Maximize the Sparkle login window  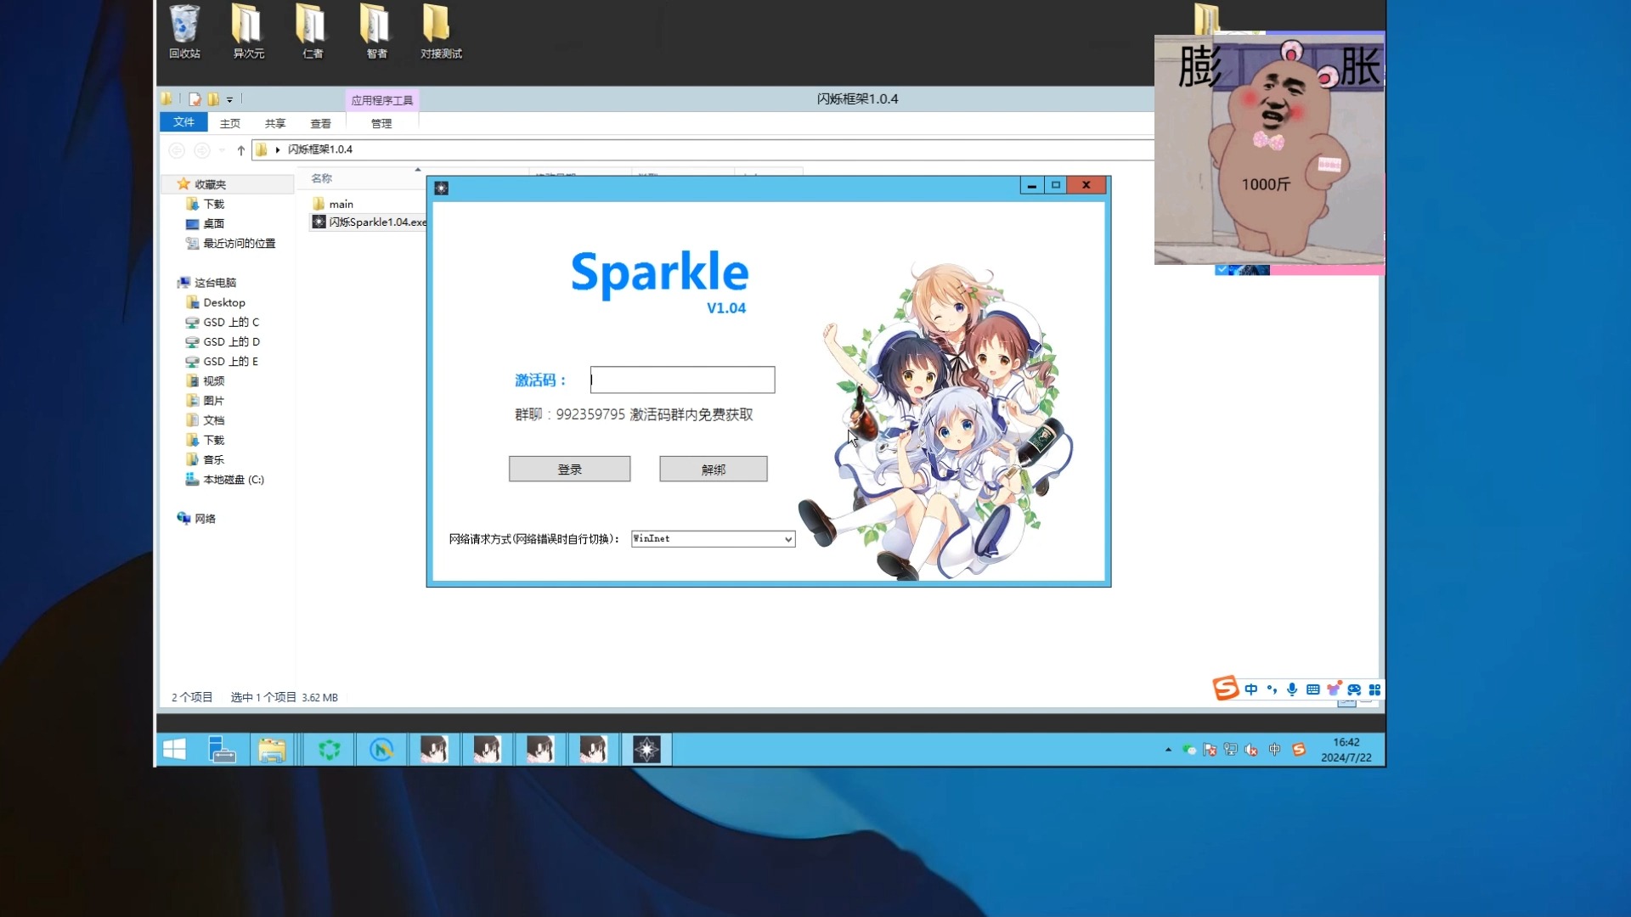pos(1056,185)
